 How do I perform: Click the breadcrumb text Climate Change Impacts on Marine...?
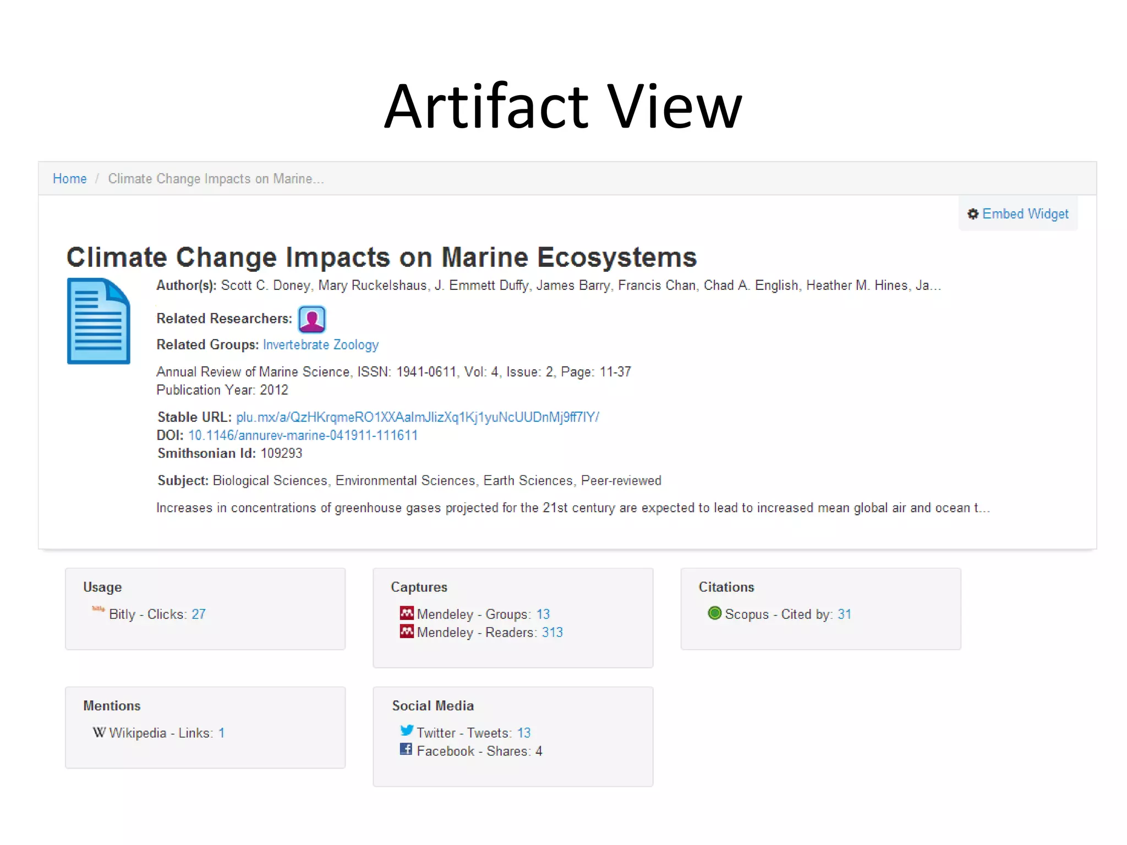pyautogui.click(x=216, y=179)
